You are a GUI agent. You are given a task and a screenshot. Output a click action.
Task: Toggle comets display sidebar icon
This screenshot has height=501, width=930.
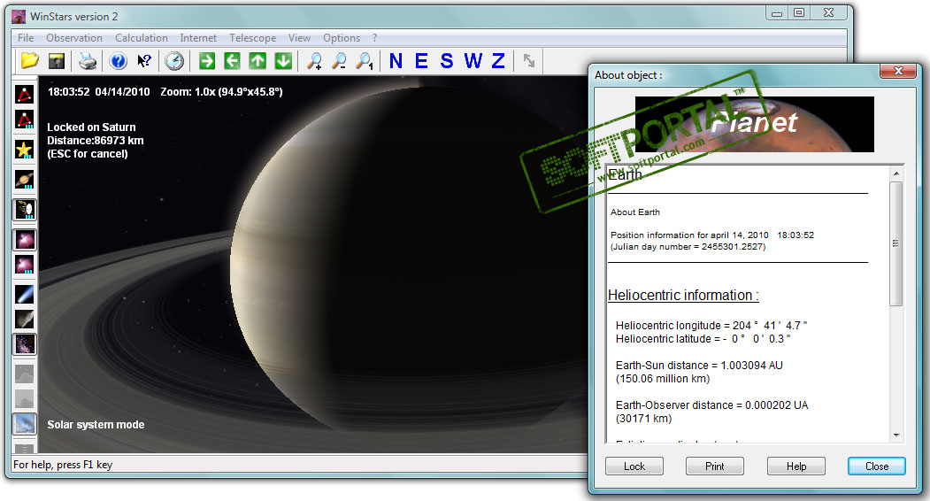(x=24, y=295)
